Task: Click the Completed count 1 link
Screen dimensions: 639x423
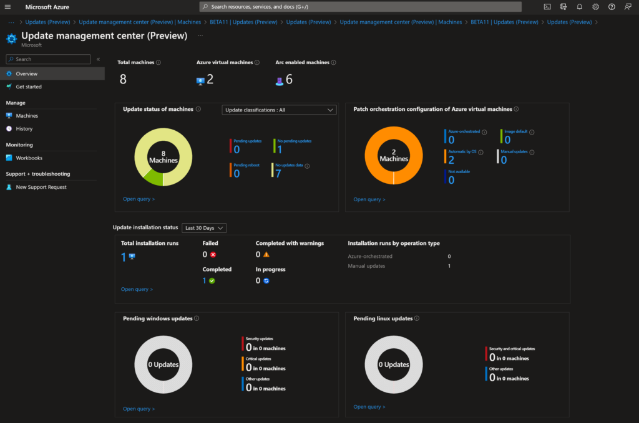Action: tap(204, 280)
